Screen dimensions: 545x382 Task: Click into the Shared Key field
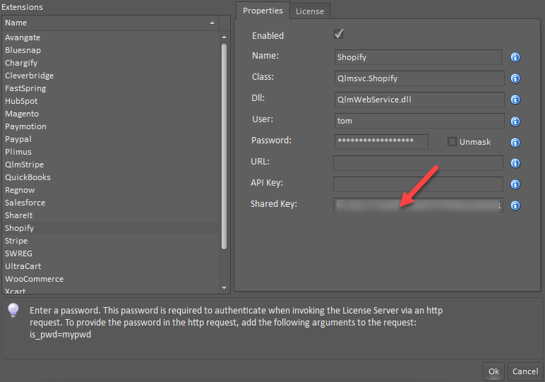point(418,205)
